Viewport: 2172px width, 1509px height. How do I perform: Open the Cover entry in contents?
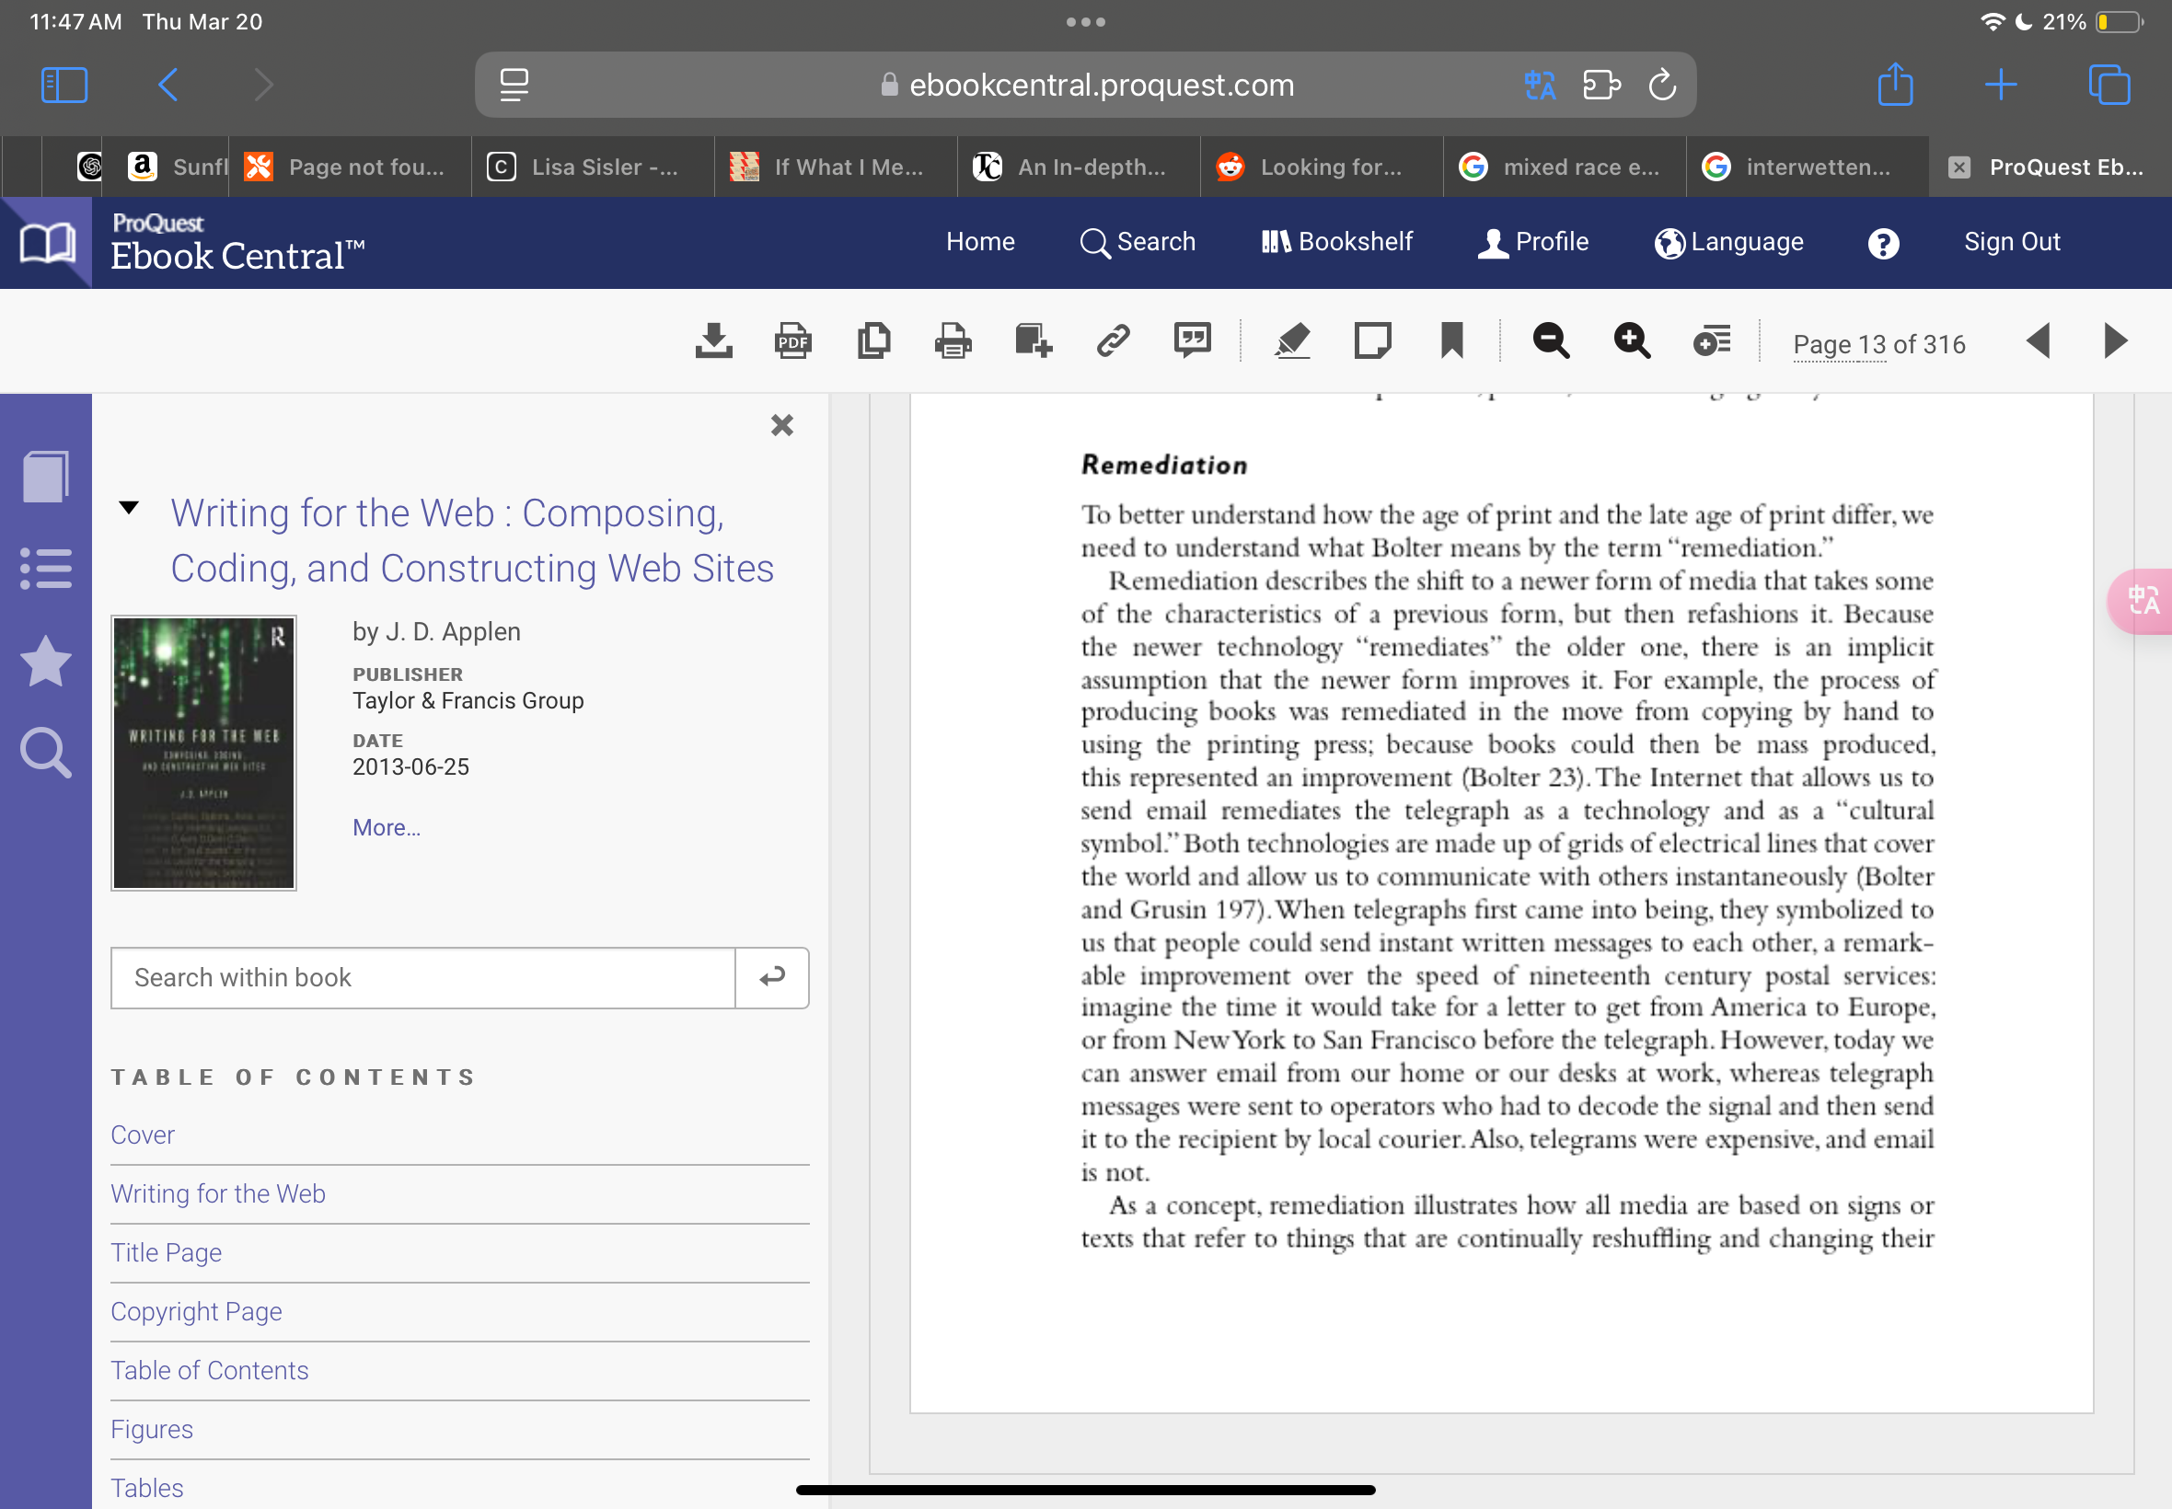[x=143, y=1135]
